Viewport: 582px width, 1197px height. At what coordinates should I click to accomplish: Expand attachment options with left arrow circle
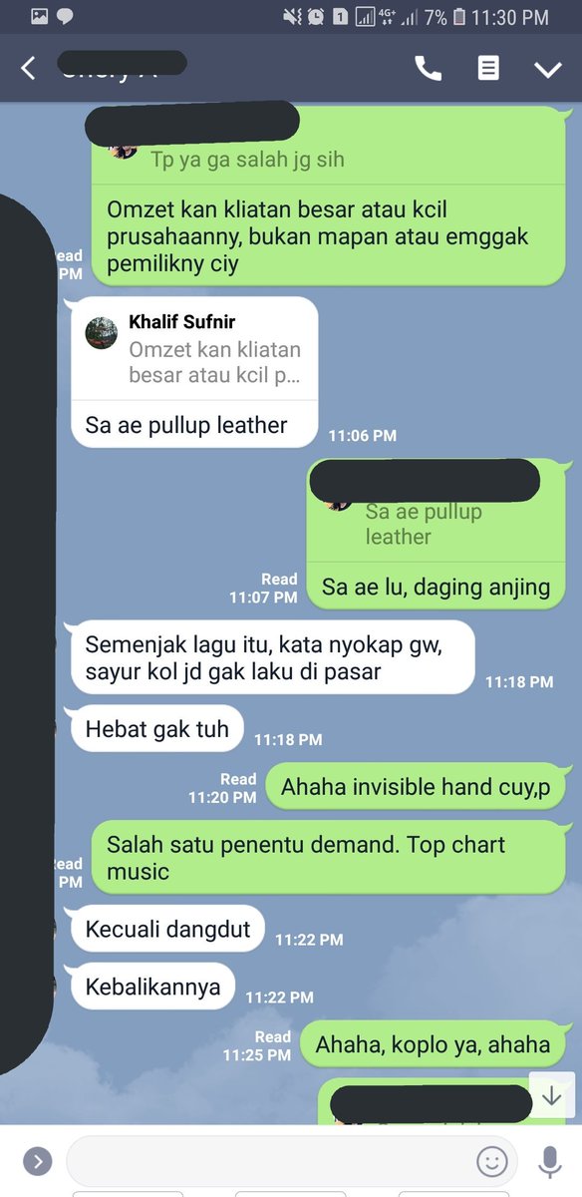click(x=37, y=1161)
